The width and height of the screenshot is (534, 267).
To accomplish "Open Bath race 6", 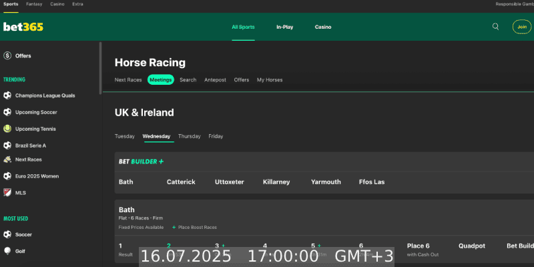I will (x=361, y=246).
